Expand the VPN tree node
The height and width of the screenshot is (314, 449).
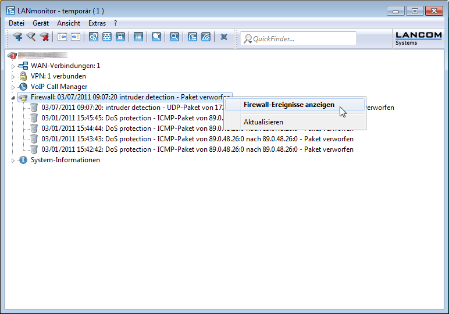13,76
